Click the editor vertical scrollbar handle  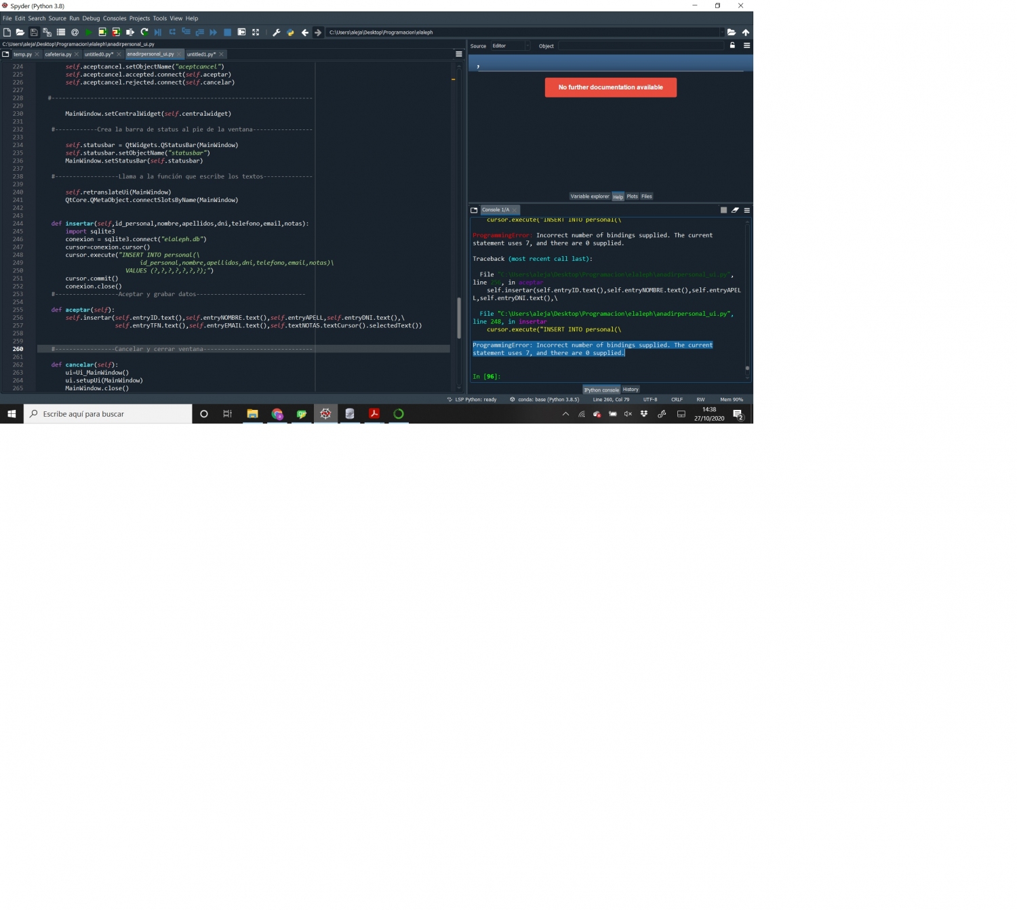tap(459, 318)
